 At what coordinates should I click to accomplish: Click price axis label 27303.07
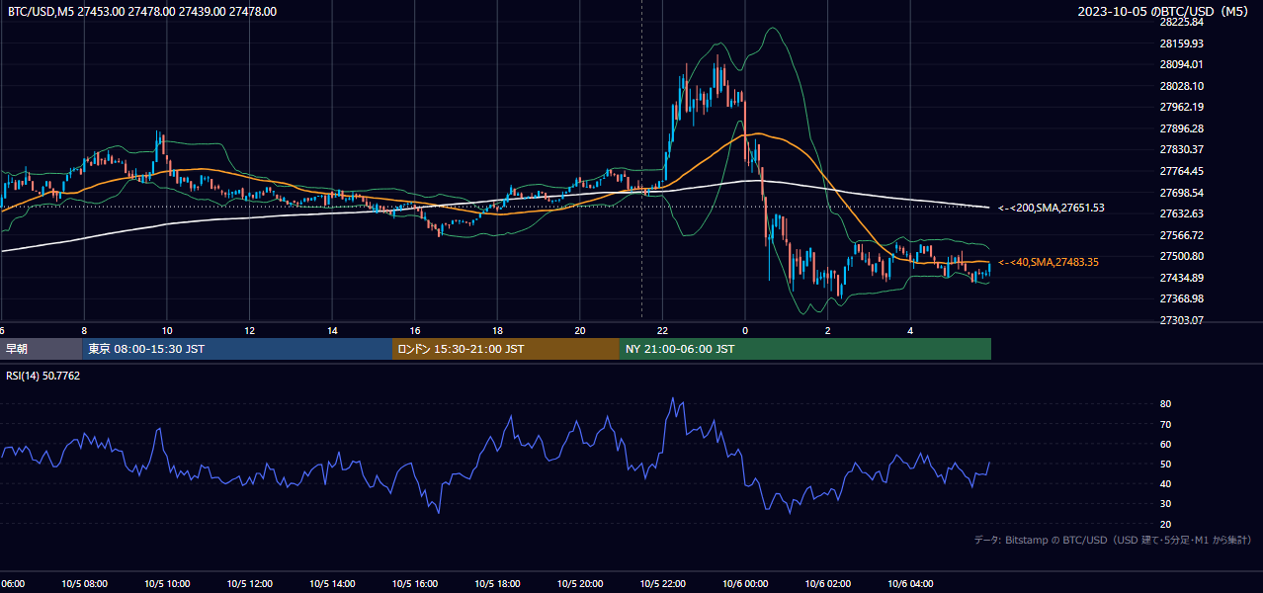tap(1181, 320)
